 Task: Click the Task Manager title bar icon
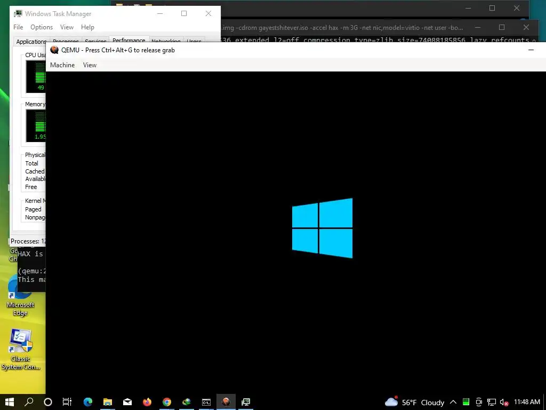[18, 13]
